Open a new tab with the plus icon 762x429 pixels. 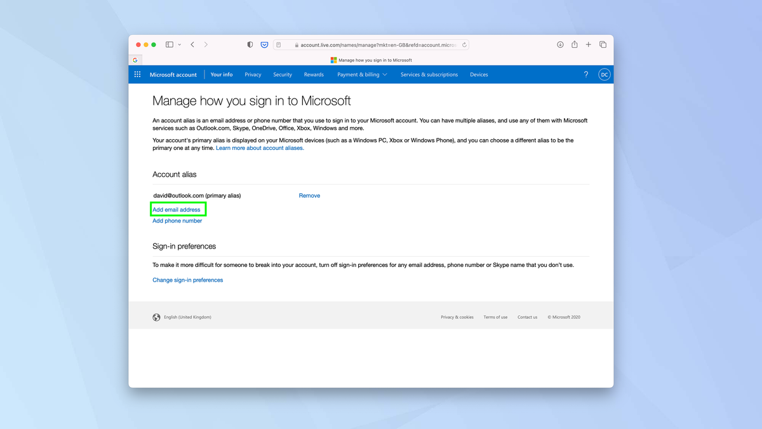click(588, 44)
